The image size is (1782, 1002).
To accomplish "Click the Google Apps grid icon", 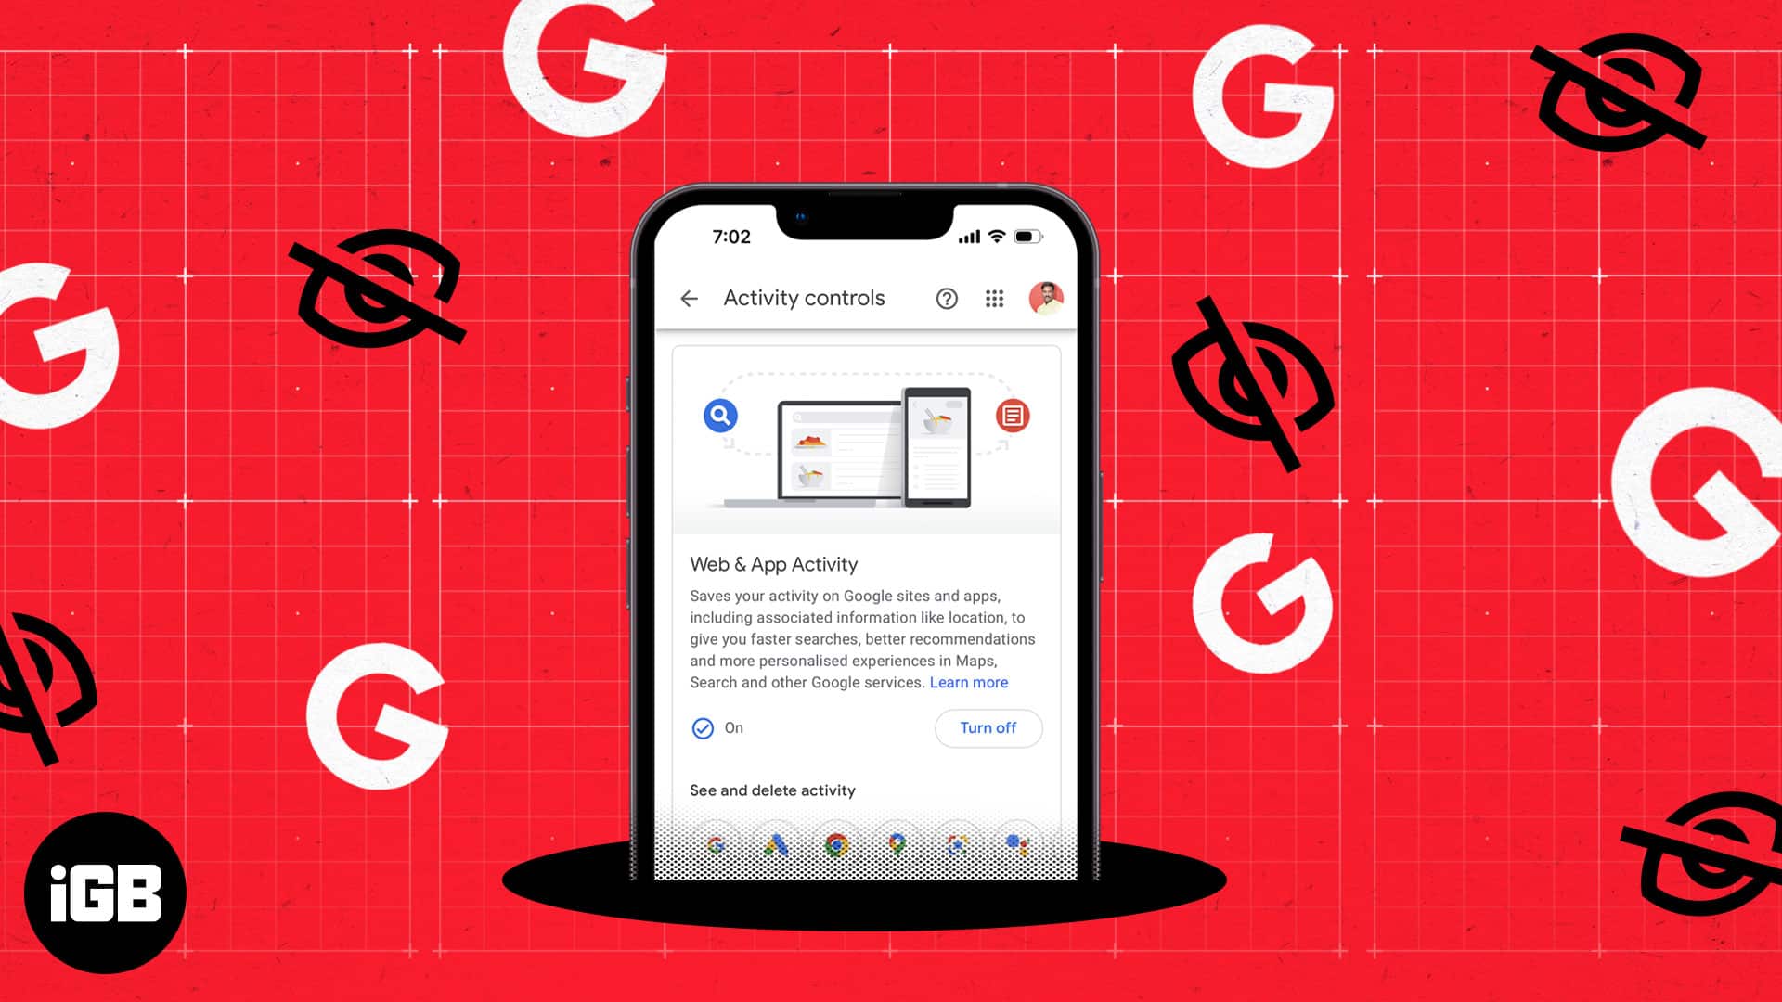I will point(995,299).
